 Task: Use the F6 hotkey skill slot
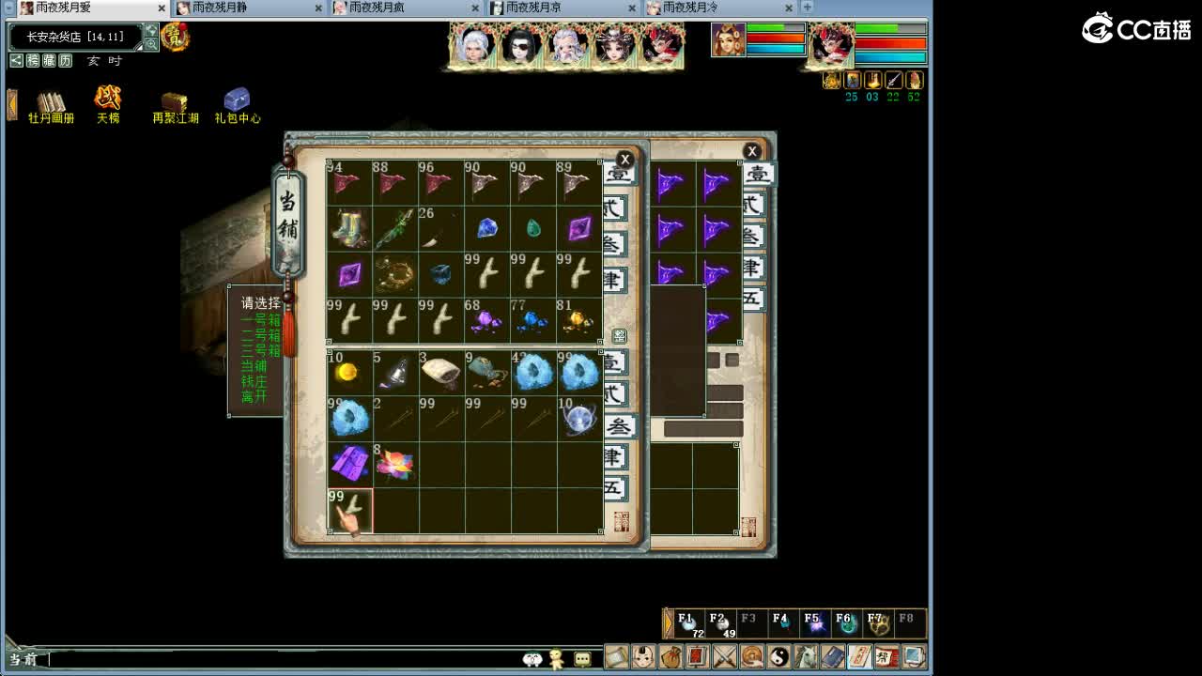845,623
